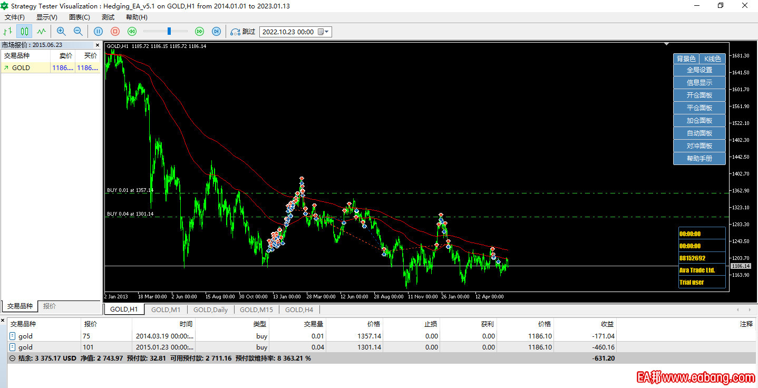Step forward one bar
This screenshot has height=388, width=758.
coord(216,32)
